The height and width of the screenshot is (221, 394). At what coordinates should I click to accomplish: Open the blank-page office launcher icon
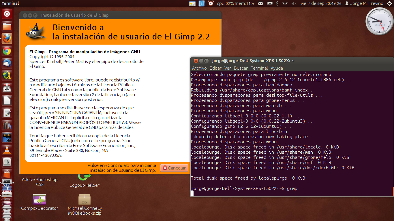[7, 101]
